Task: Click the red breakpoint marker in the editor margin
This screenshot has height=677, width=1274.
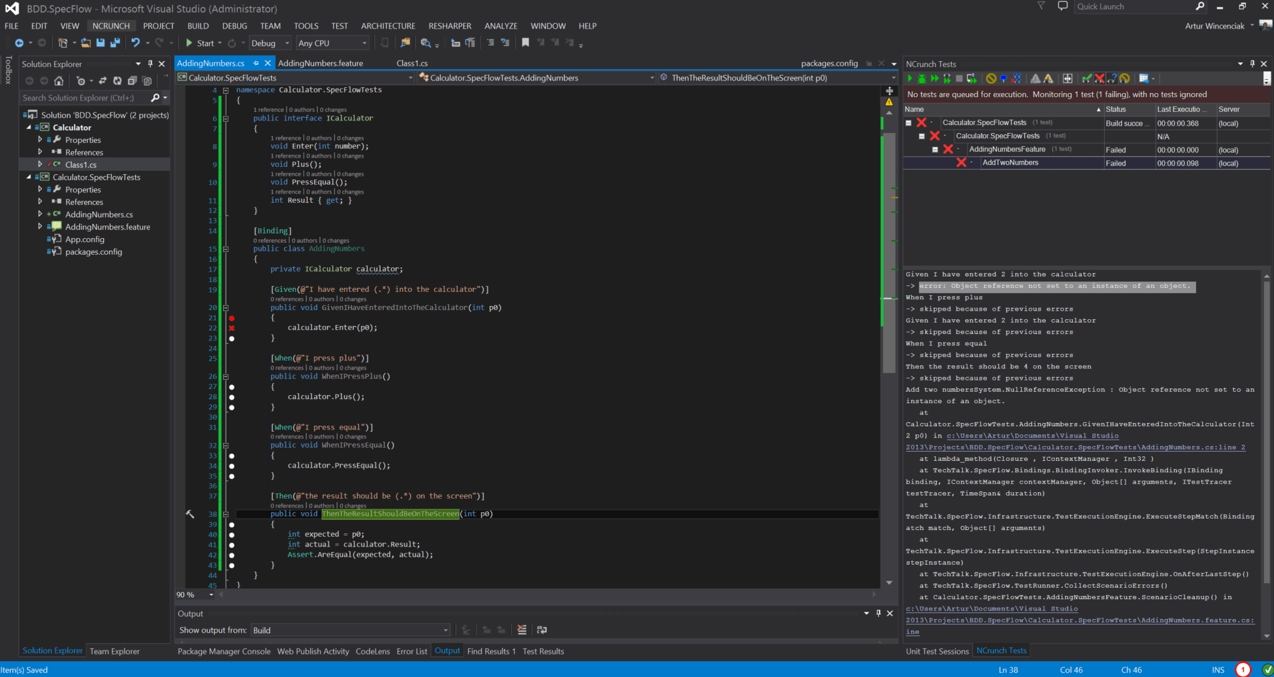Action: [x=232, y=319]
